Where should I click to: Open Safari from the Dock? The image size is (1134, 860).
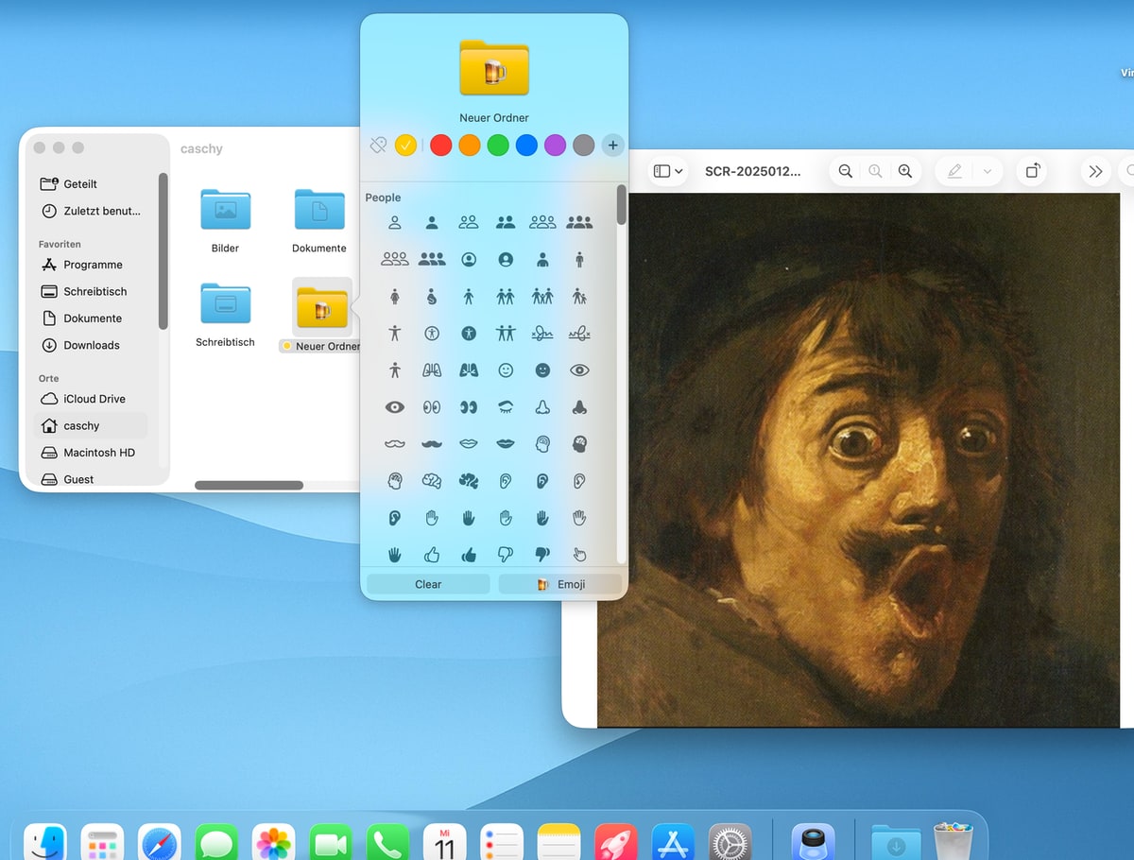160,843
